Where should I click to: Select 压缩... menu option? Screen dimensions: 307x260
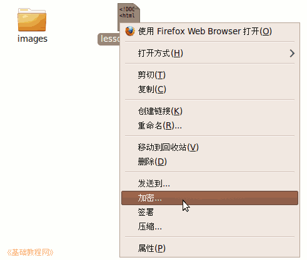tap(209, 226)
